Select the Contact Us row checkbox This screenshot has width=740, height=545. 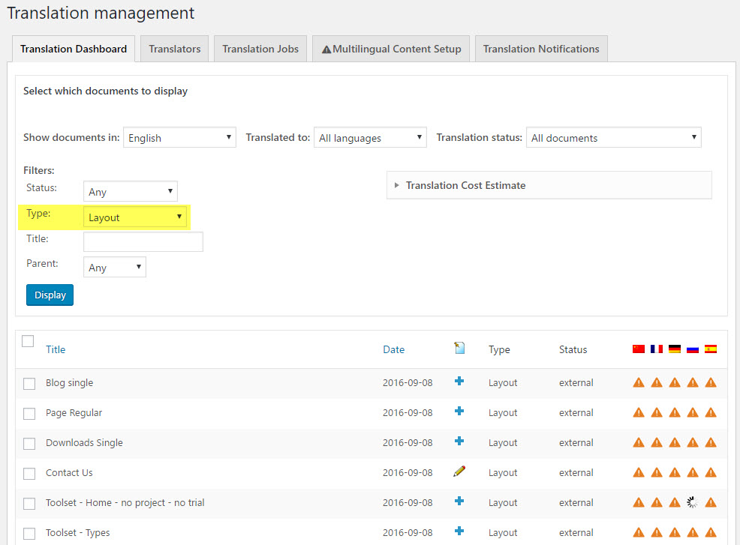point(29,474)
